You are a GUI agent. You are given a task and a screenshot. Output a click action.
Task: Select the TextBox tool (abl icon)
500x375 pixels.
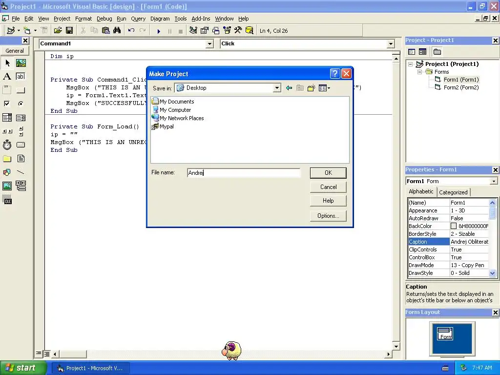point(21,76)
